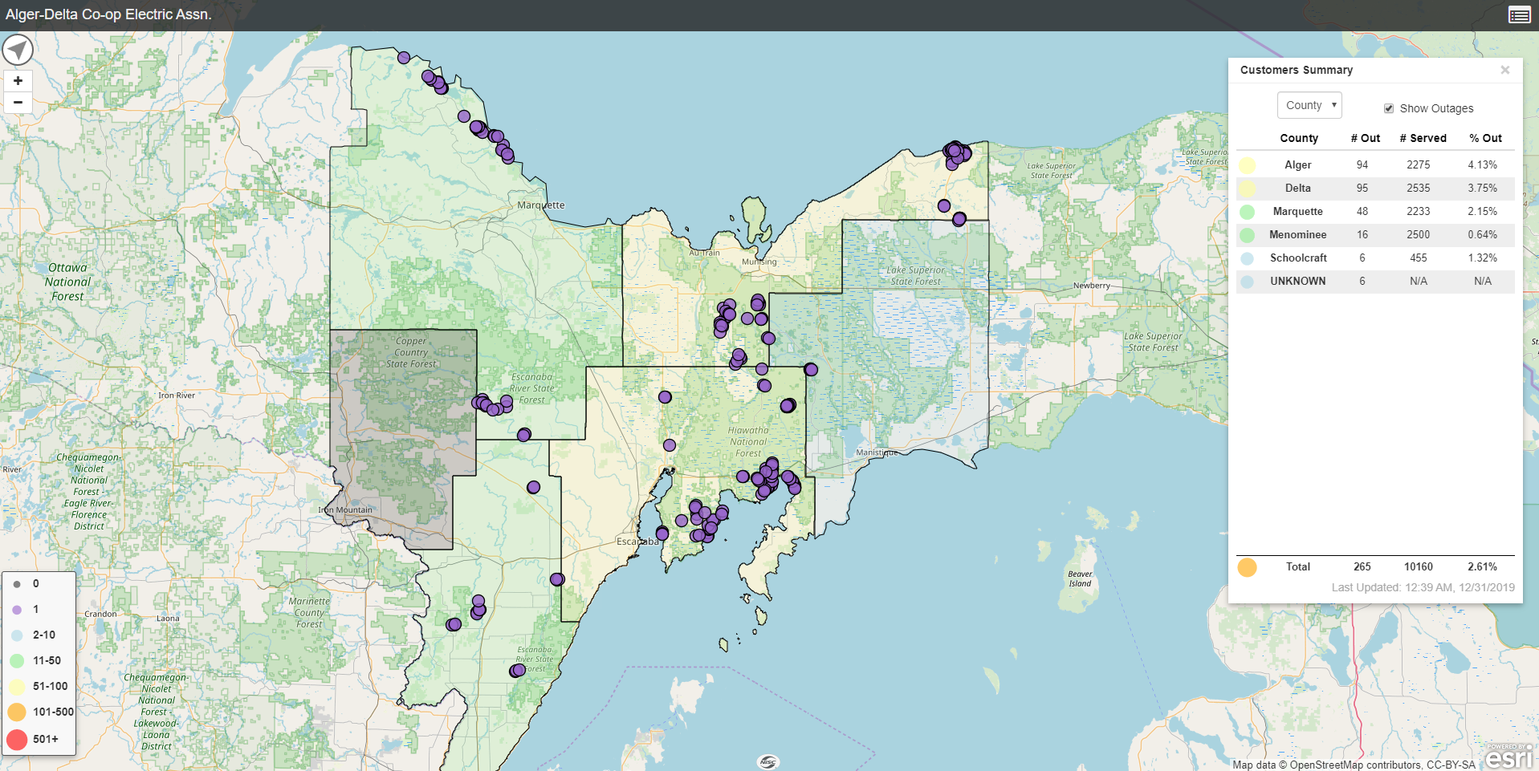
Task: Click the 1 purple legend dot
Action: pos(17,610)
